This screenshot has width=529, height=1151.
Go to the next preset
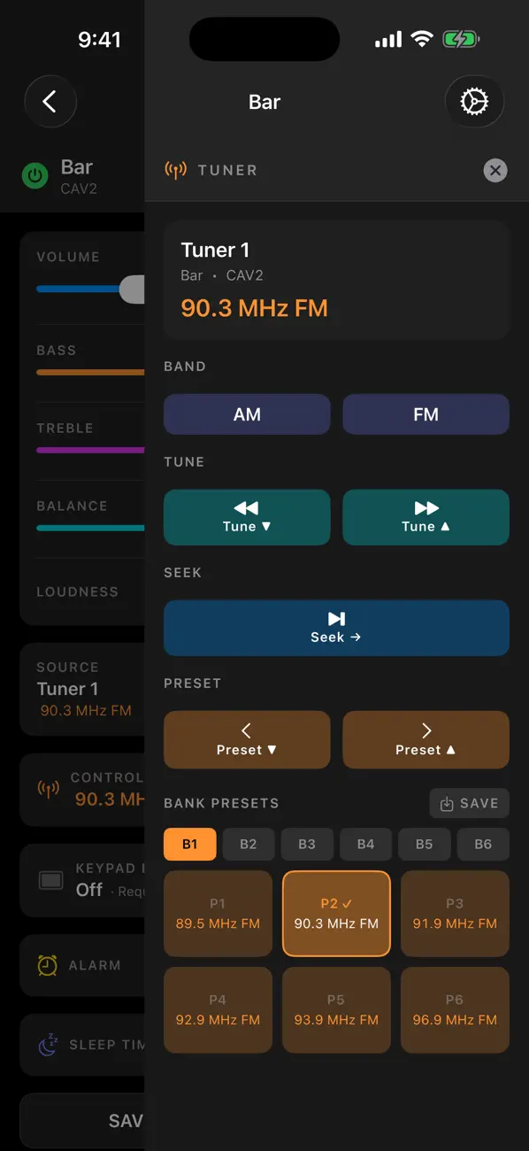click(x=425, y=739)
